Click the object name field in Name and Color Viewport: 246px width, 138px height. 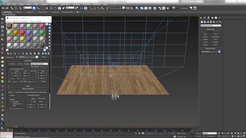click(209, 52)
